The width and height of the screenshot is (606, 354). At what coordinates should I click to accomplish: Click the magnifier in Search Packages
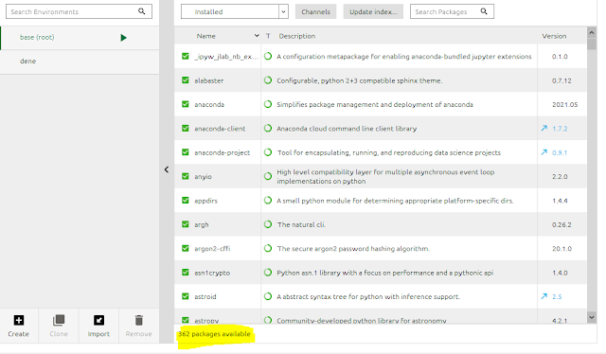(x=484, y=11)
